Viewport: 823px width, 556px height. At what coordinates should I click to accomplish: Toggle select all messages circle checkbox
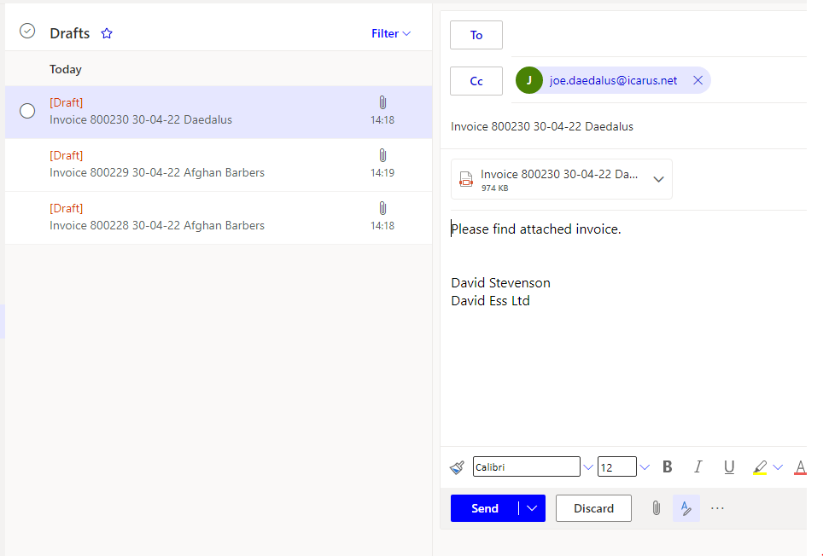[x=27, y=32]
